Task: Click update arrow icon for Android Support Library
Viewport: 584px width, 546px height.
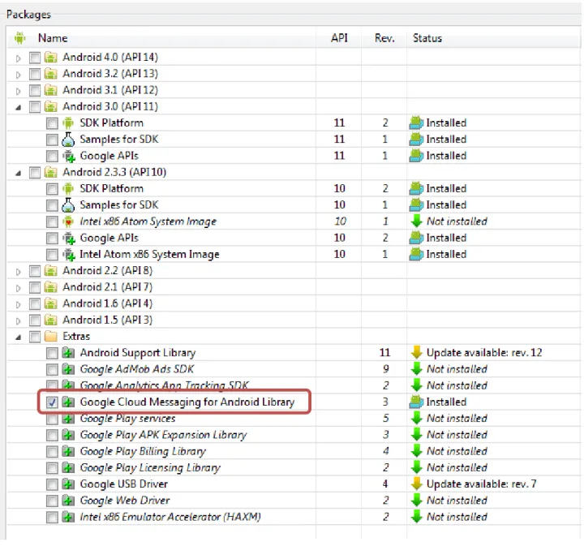Action: pyautogui.click(x=416, y=352)
